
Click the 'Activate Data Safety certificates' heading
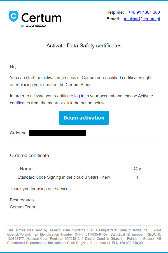[x=84, y=46]
